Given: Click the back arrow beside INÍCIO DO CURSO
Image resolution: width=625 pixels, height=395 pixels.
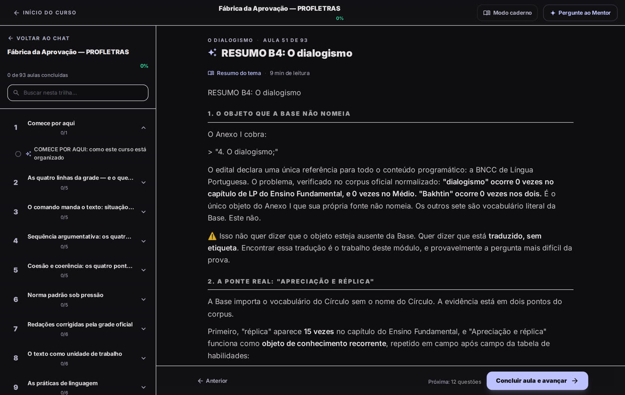Looking at the screenshot, I should (17, 13).
